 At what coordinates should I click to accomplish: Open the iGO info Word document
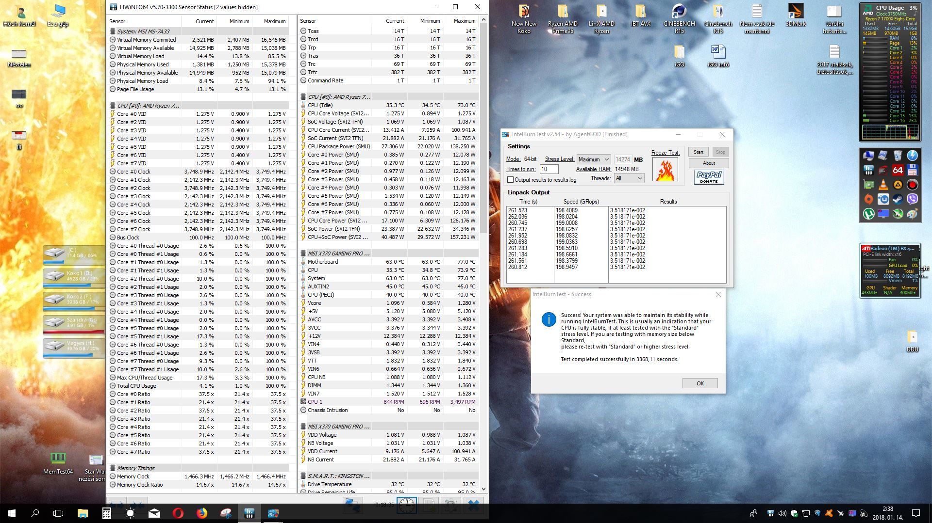tap(718, 56)
